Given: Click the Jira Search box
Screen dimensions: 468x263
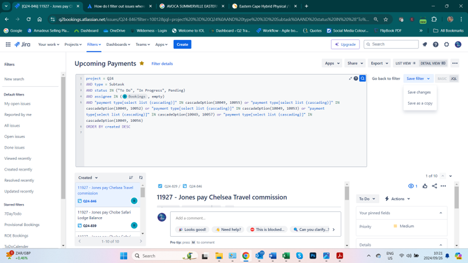Looking at the screenshot, I should tap(391, 44).
